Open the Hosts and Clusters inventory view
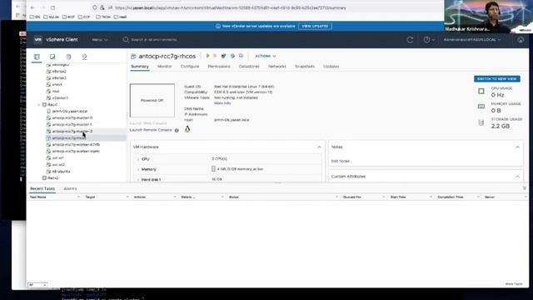533x300 pixels. click(x=37, y=57)
